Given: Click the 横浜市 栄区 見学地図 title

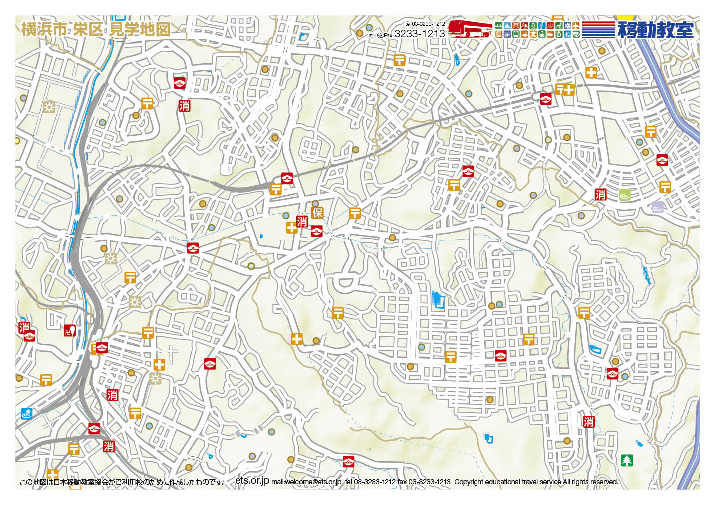Looking at the screenshot, I should pyautogui.click(x=95, y=29).
